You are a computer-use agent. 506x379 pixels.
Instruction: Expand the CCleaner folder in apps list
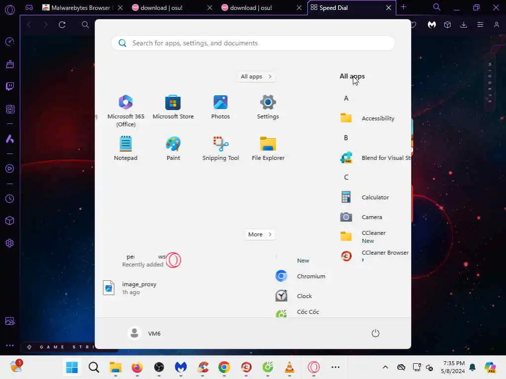[x=363, y=236]
